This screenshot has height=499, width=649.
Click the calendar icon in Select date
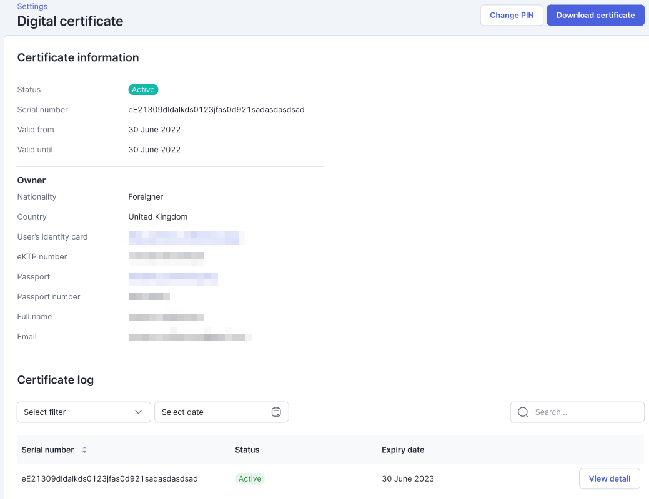[276, 412]
